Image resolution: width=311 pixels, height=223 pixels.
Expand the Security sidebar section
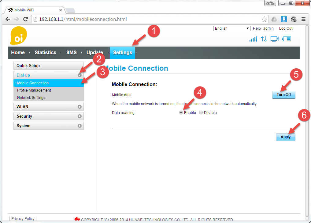click(48, 116)
